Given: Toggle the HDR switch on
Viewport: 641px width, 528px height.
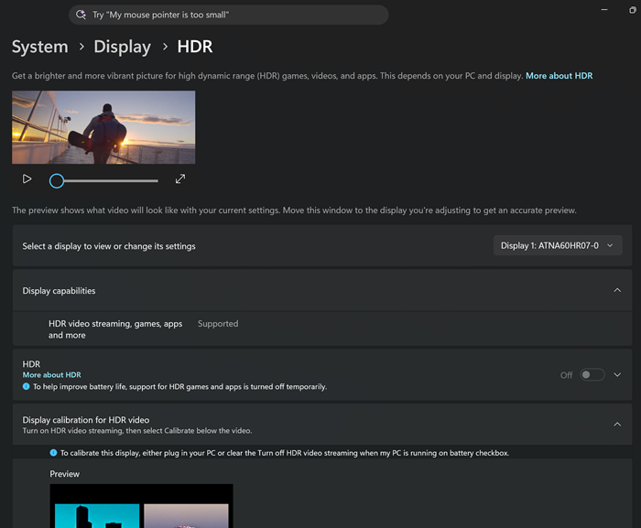Looking at the screenshot, I should pos(592,375).
